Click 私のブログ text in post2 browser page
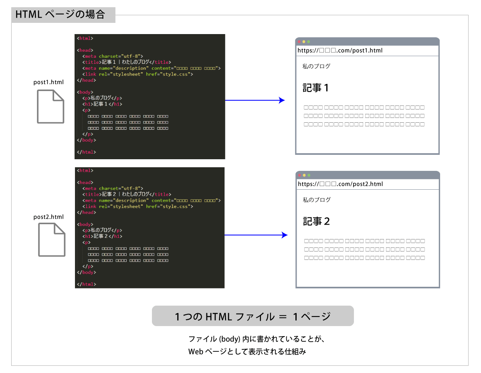481x373 pixels. (x=317, y=200)
